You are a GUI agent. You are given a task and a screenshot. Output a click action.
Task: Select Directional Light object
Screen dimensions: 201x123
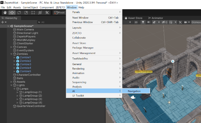27,33
